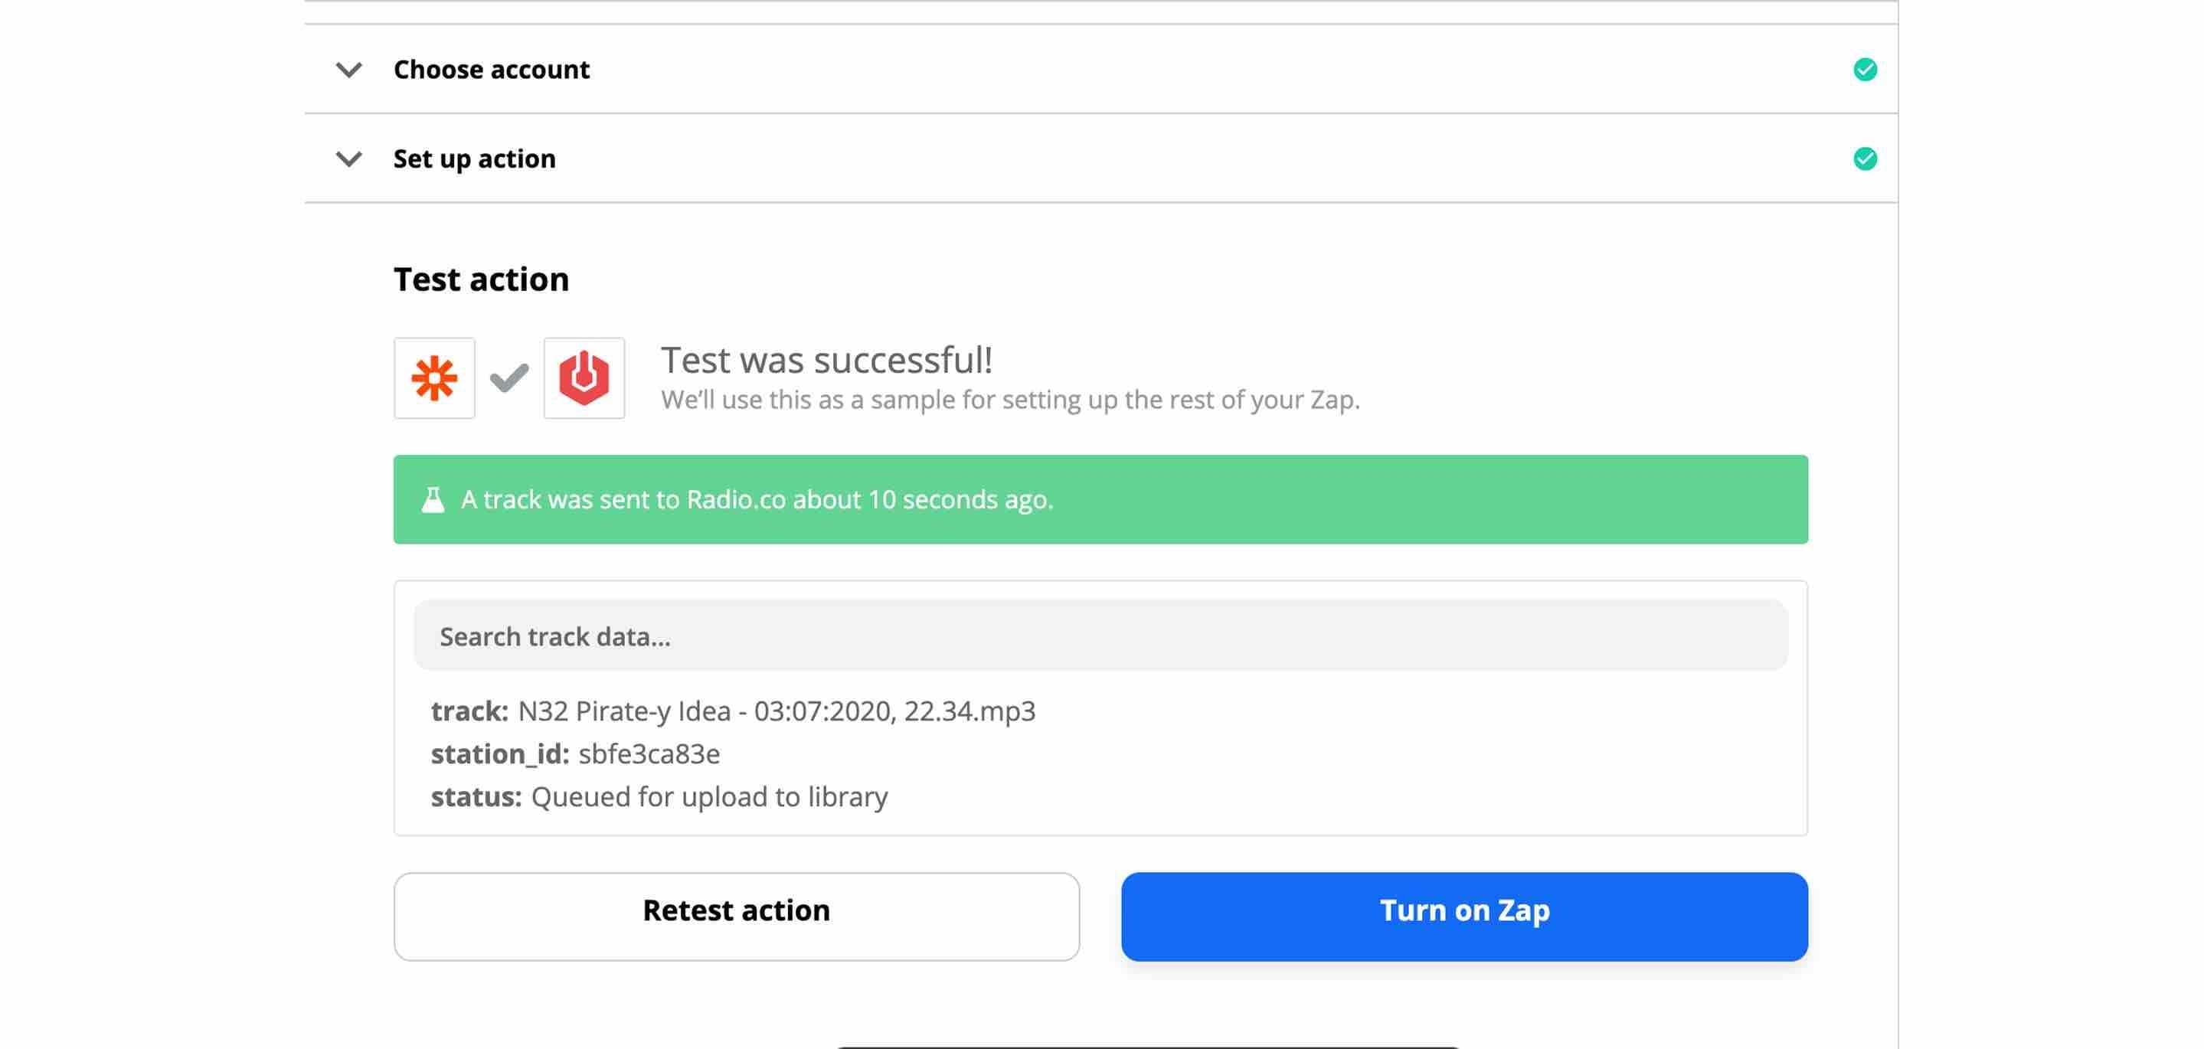Click the chevron next to Set up action

[348, 159]
